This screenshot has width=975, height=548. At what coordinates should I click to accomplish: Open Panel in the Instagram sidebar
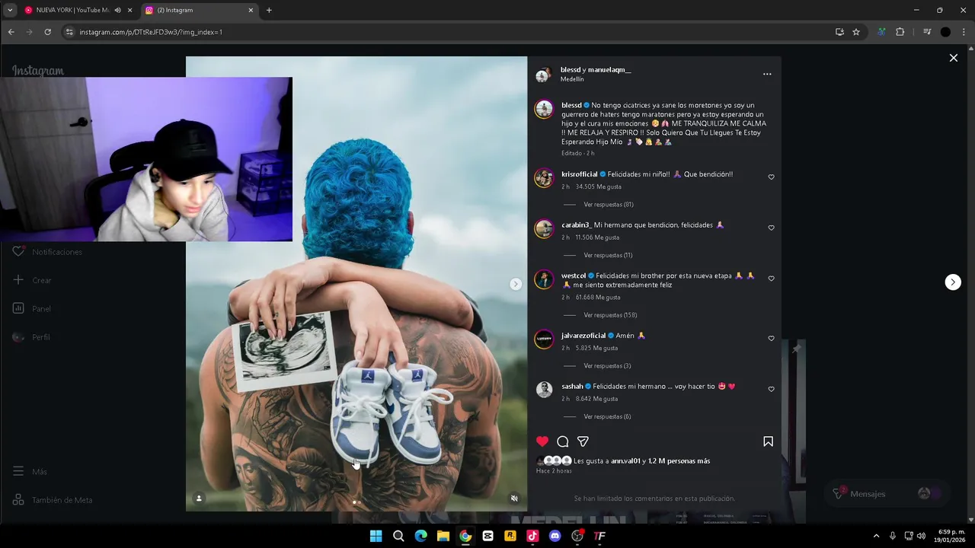pos(32,308)
